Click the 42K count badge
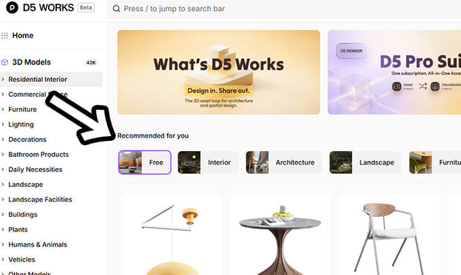This screenshot has height=275, width=461. (91, 62)
